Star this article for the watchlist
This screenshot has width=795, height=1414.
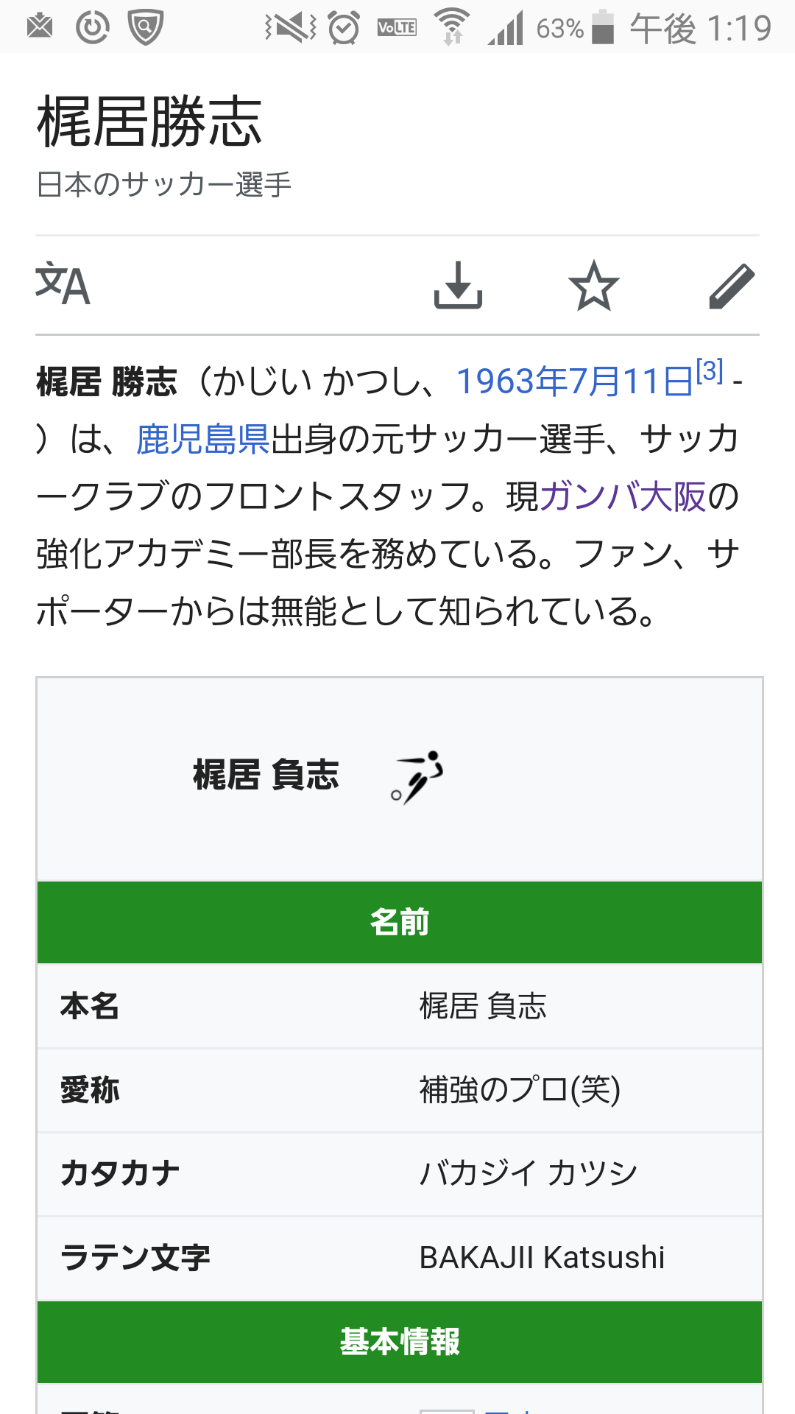pyautogui.click(x=593, y=285)
